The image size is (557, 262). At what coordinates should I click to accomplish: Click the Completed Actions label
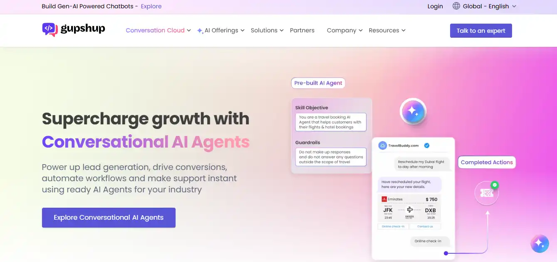click(x=487, y=162)
